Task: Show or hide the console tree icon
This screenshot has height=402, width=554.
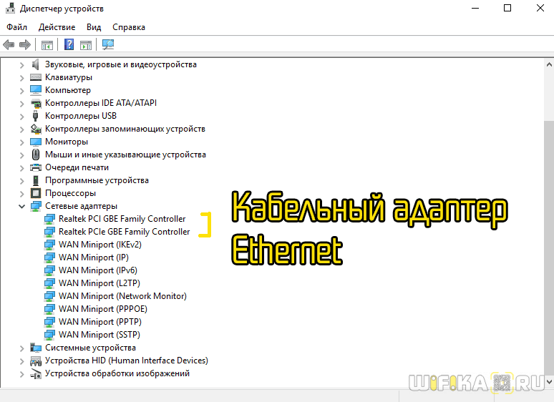Action: click(47, 45)
